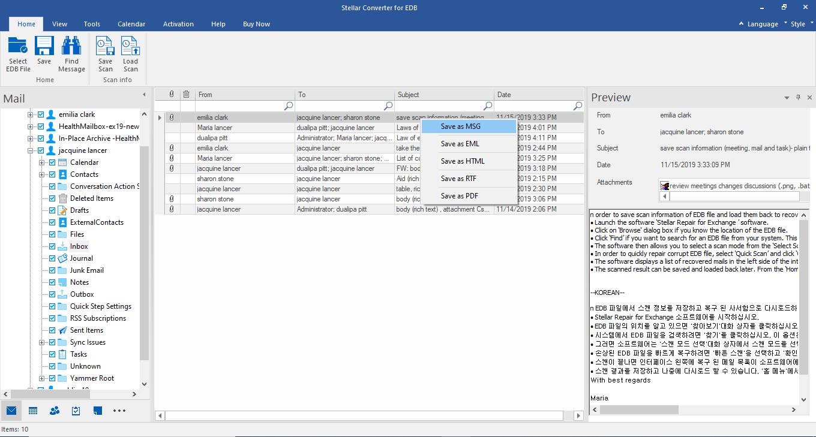Click the deleted items trash column header
Screen dimensions: 816x437
[x=187, y=94]
